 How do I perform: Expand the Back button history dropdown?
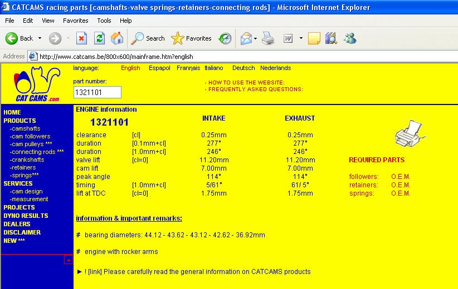[x=40, y=38]
